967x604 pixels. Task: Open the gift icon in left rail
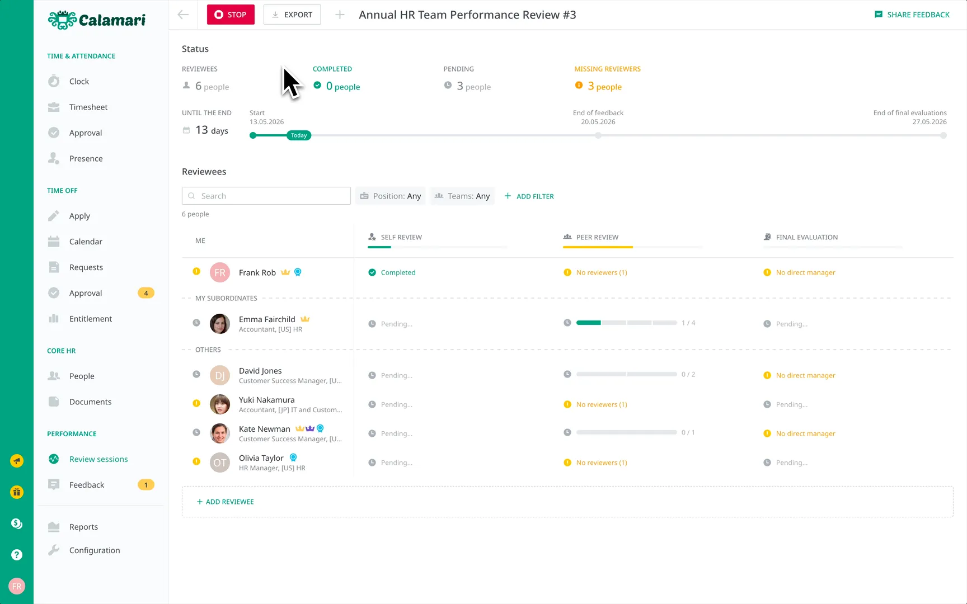[17, 492]
